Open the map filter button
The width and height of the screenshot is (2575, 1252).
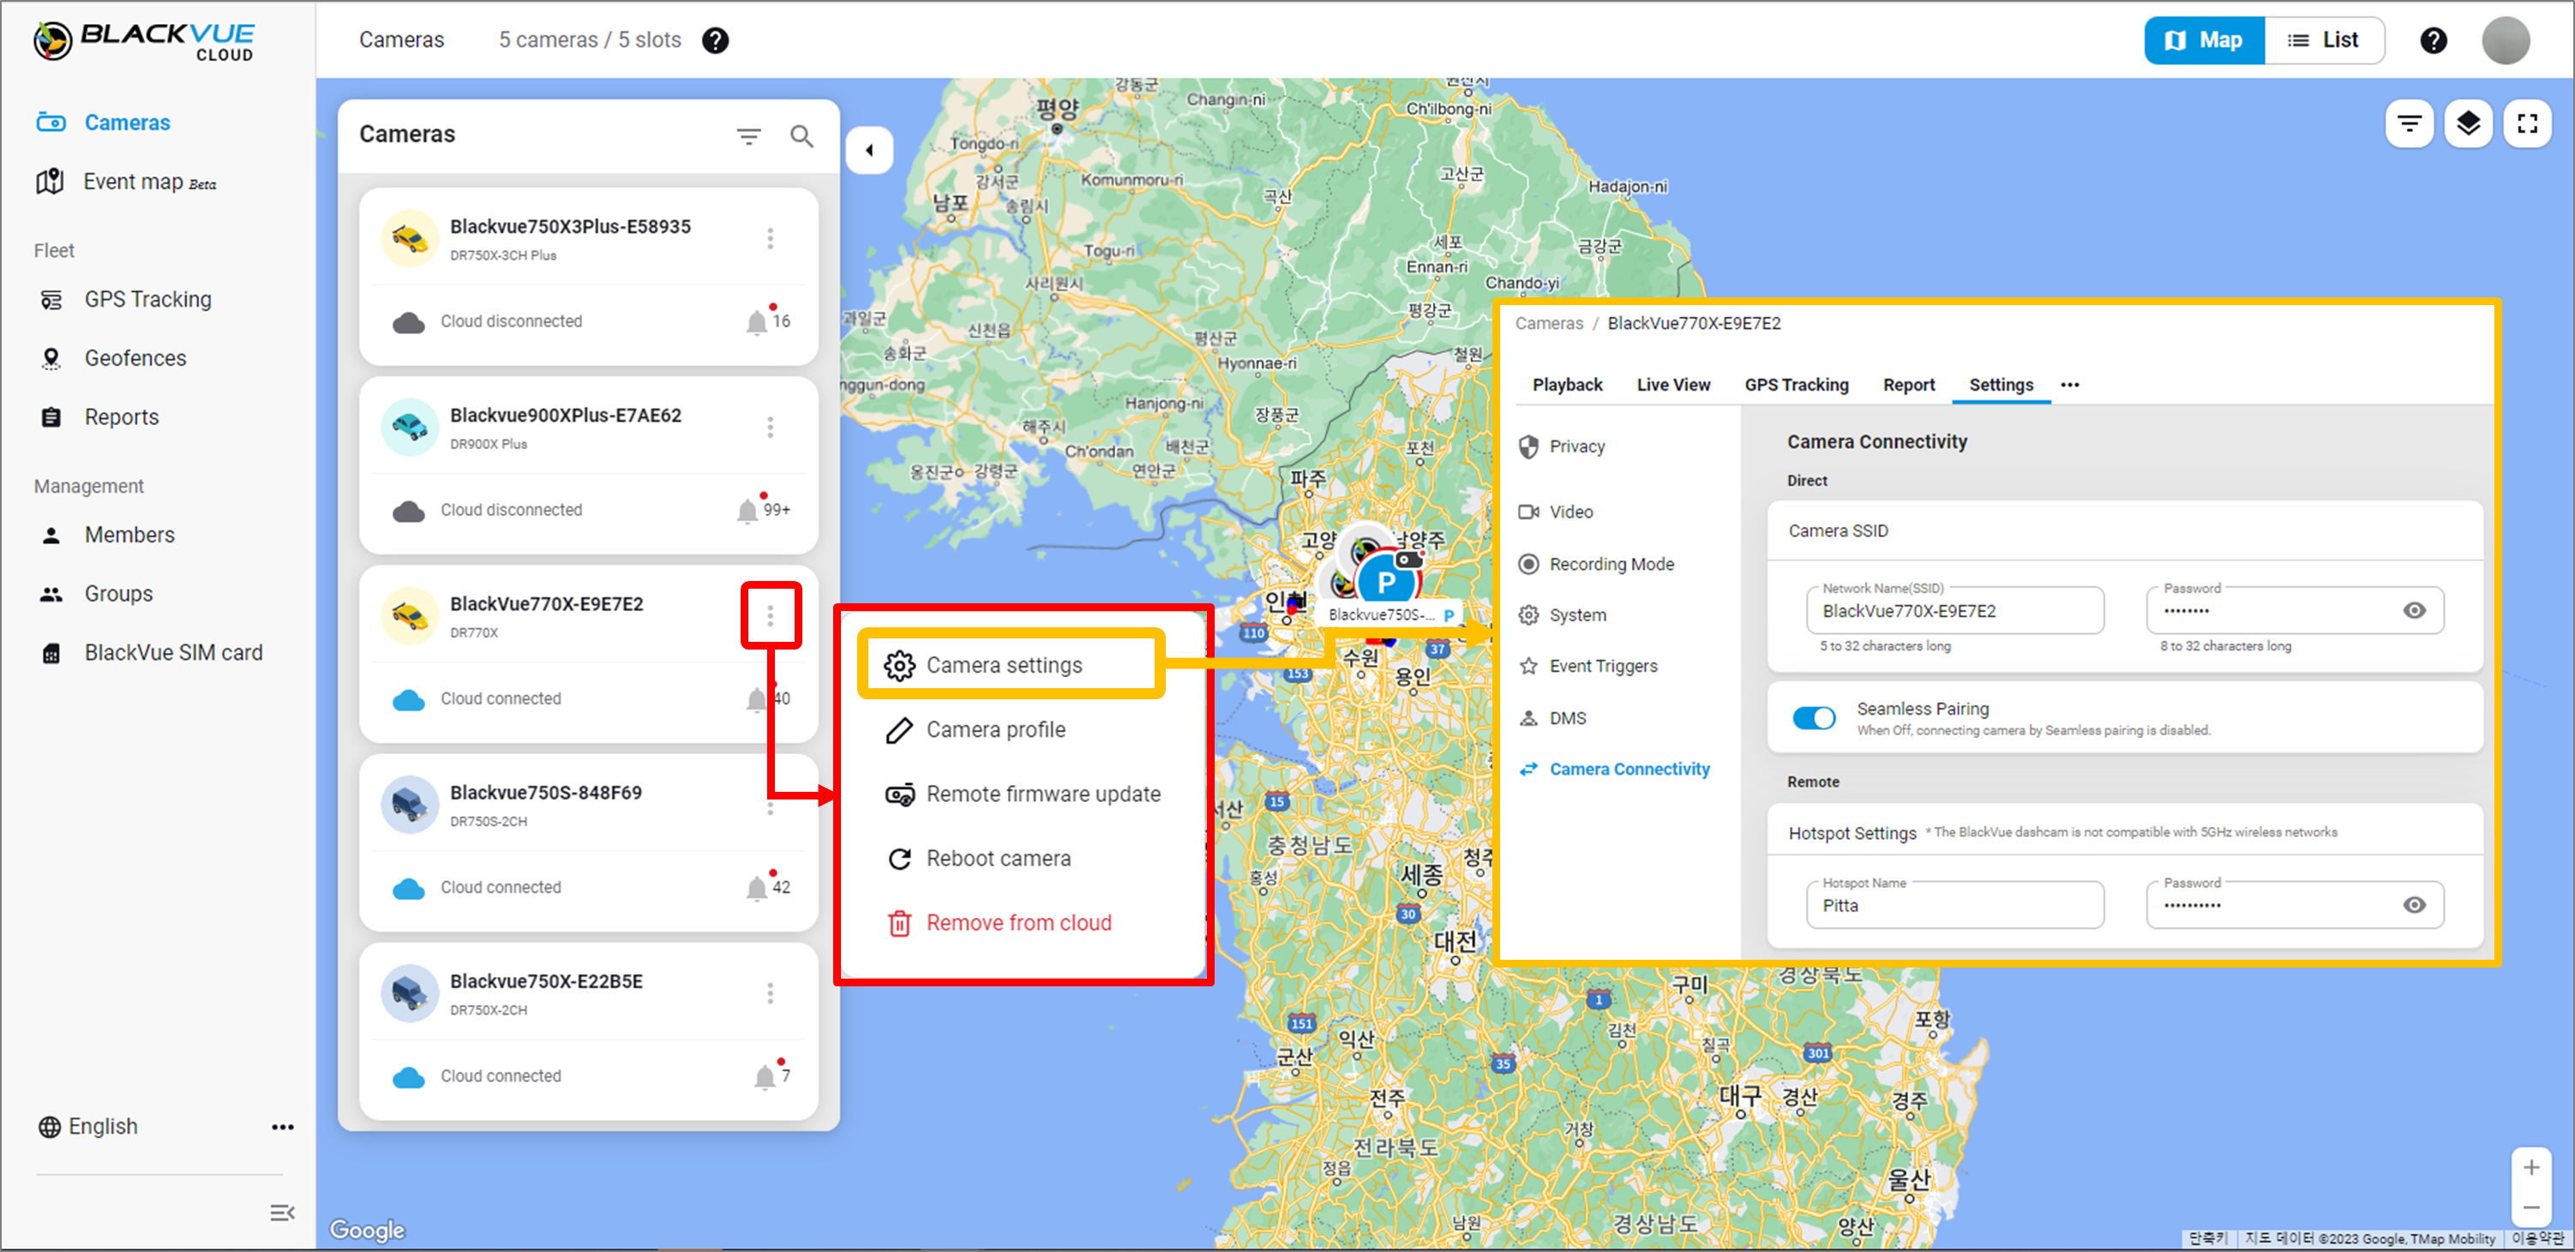pos(2409,124)
